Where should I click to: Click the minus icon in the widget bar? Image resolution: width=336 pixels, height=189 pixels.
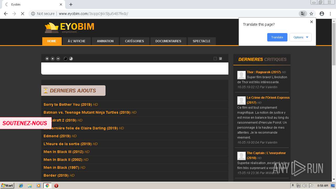(x=58, y=59)
